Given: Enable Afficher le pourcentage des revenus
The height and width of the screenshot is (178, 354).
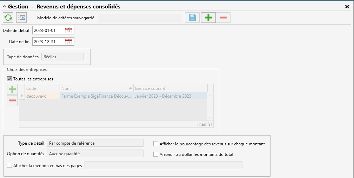Looking at the screenshot, I should pyautogui.click(x=155, y=144).
